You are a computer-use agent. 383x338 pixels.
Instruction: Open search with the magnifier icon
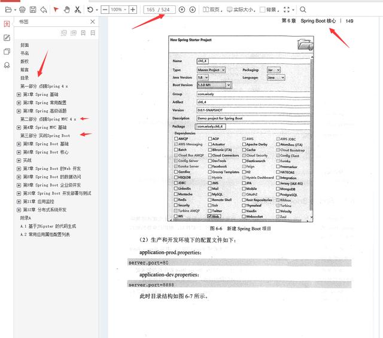303,10
